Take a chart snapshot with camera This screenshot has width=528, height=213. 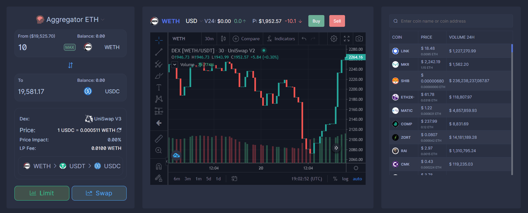359,39
